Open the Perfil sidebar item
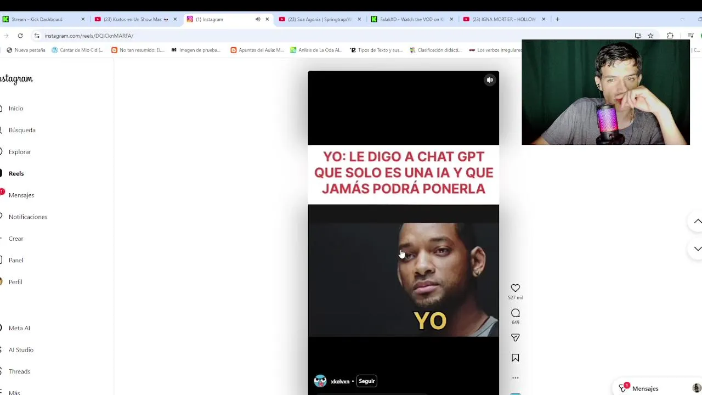 pyautogui.click(x=15, y=282)
